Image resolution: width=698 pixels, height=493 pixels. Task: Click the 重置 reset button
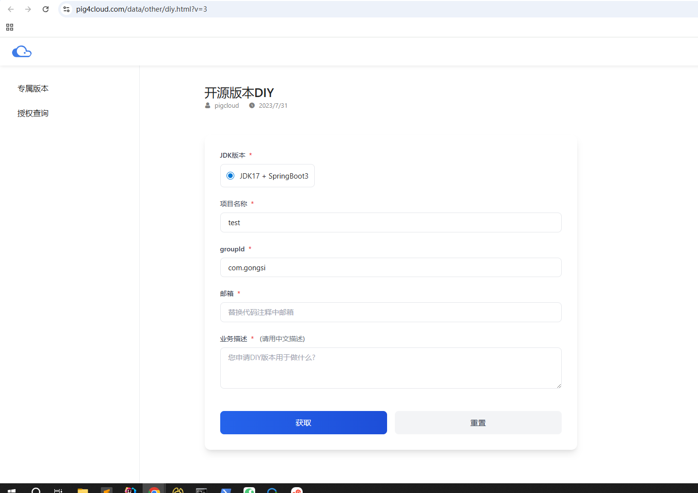pos(478,423)
